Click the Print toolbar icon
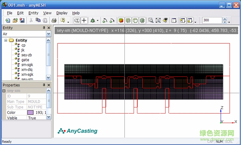The image size is (241, 145). (x=54, y=20)
